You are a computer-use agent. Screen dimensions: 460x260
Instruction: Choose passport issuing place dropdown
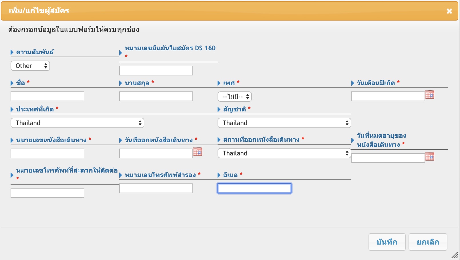tap(284, 153)
